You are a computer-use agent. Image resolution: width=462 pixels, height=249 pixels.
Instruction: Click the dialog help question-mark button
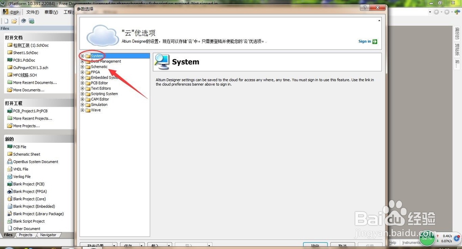(x=365, y=8)
